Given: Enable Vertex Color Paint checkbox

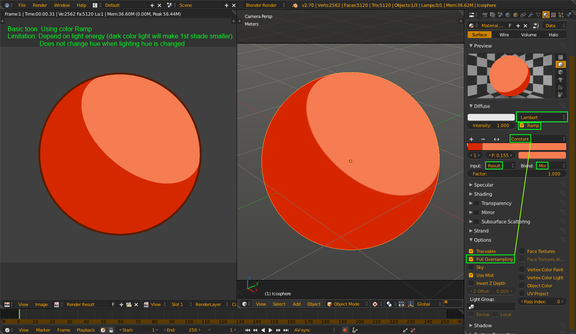Looking at the screenshot, I should [522, 270].
